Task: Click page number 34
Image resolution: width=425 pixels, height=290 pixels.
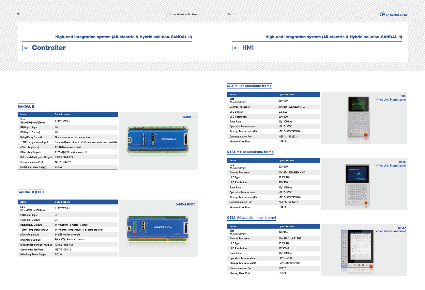Action: click(229, 14)
